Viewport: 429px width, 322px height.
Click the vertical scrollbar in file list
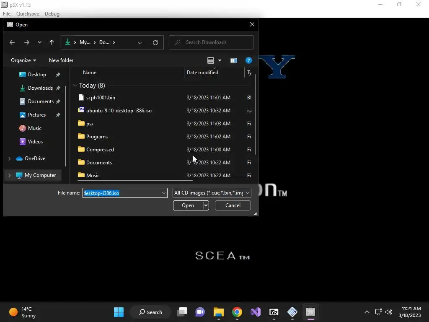pos(255,115)
